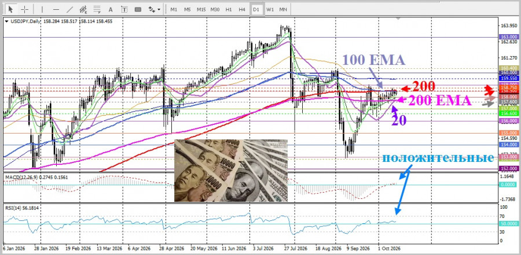Click the RSI scale value 70
The width and height of the screenshot is (521, 255).
tap(504, 216)
